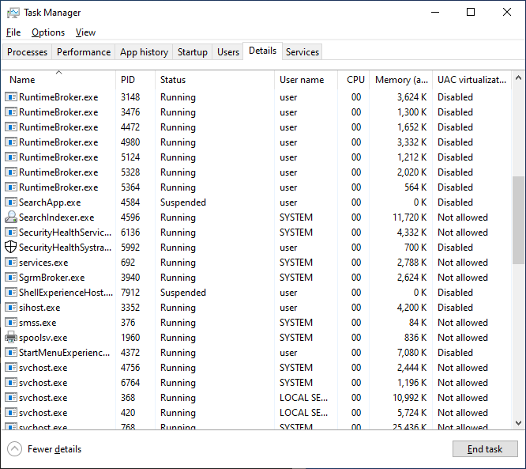Collapse view using Fewer details arrow
Viewport: 526px width, 469px height.
tap(14, 449)
